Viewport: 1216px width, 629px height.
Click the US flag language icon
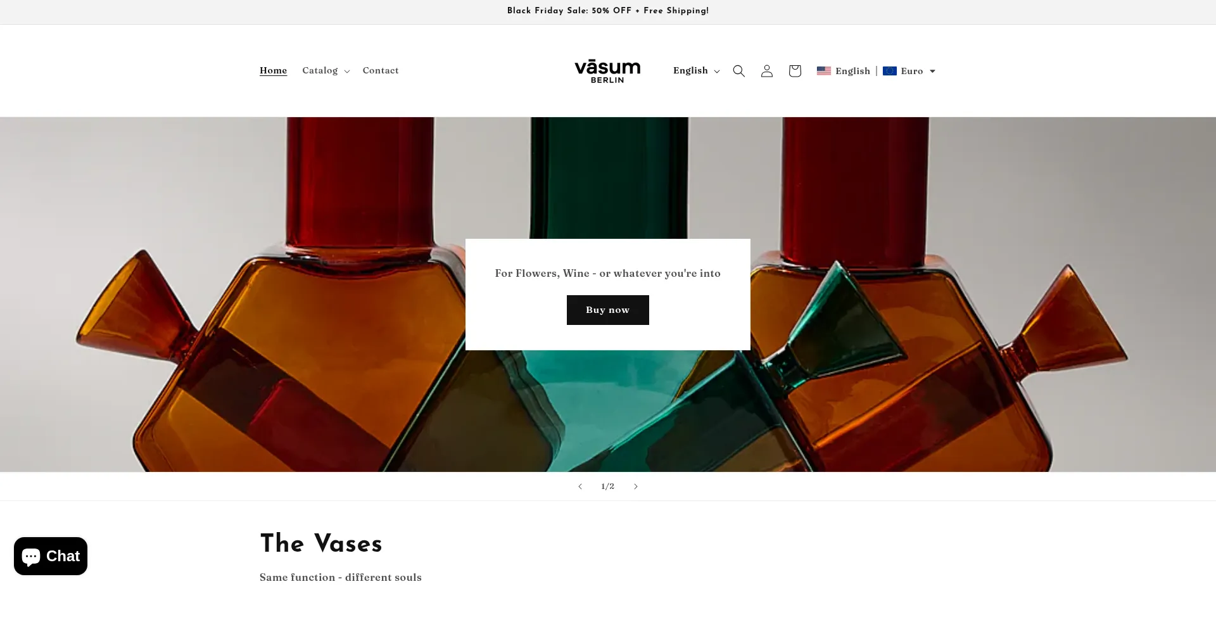tap(823, 71)
